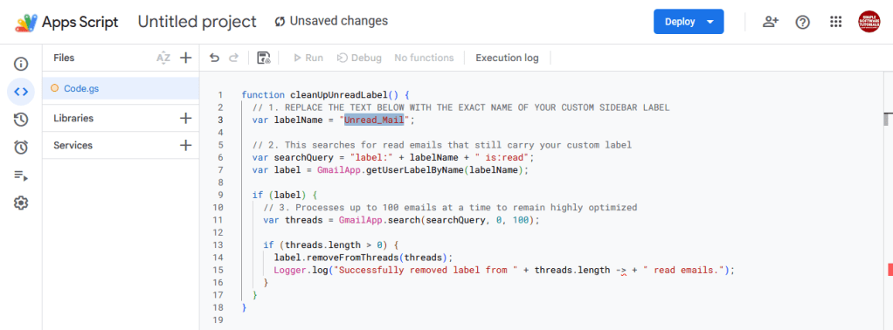
Task: Click the Undo arrow in toolbar
Action: coord(214,58)
